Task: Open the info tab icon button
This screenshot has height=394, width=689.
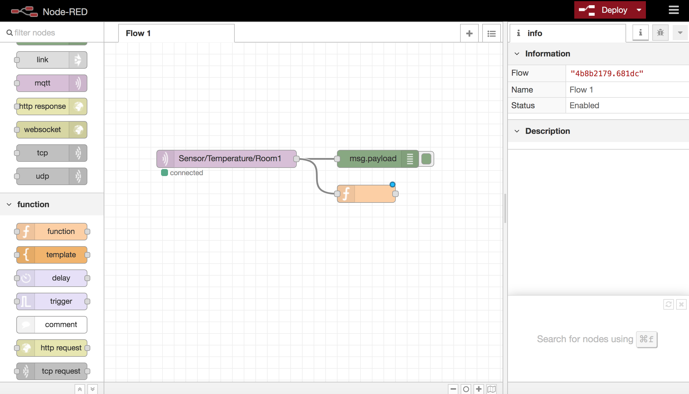Action: coord(640,33)
